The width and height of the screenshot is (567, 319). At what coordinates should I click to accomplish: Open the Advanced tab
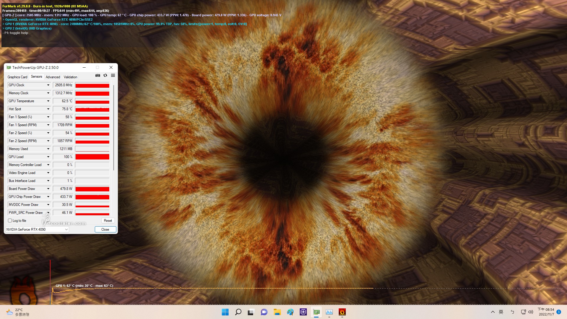point(53,77)
